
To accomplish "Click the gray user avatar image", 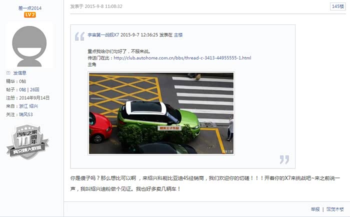I will (29, 45).
